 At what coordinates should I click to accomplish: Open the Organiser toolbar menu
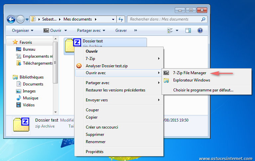[x=23, y=30]
